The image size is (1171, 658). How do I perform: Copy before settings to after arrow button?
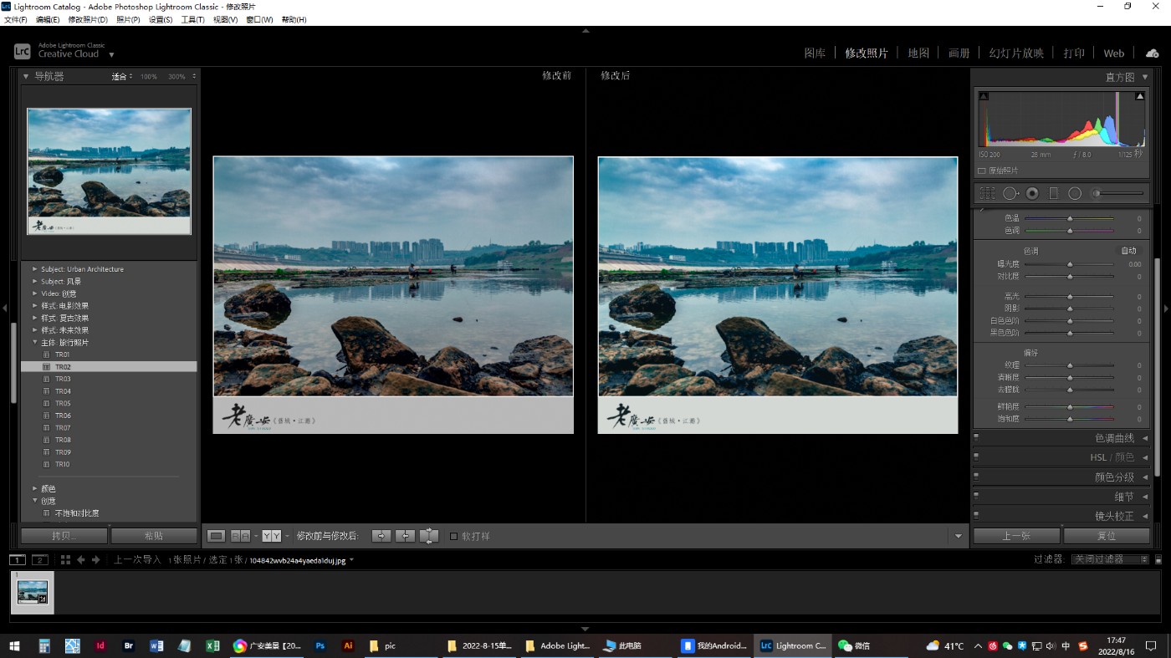coord(381,536)
